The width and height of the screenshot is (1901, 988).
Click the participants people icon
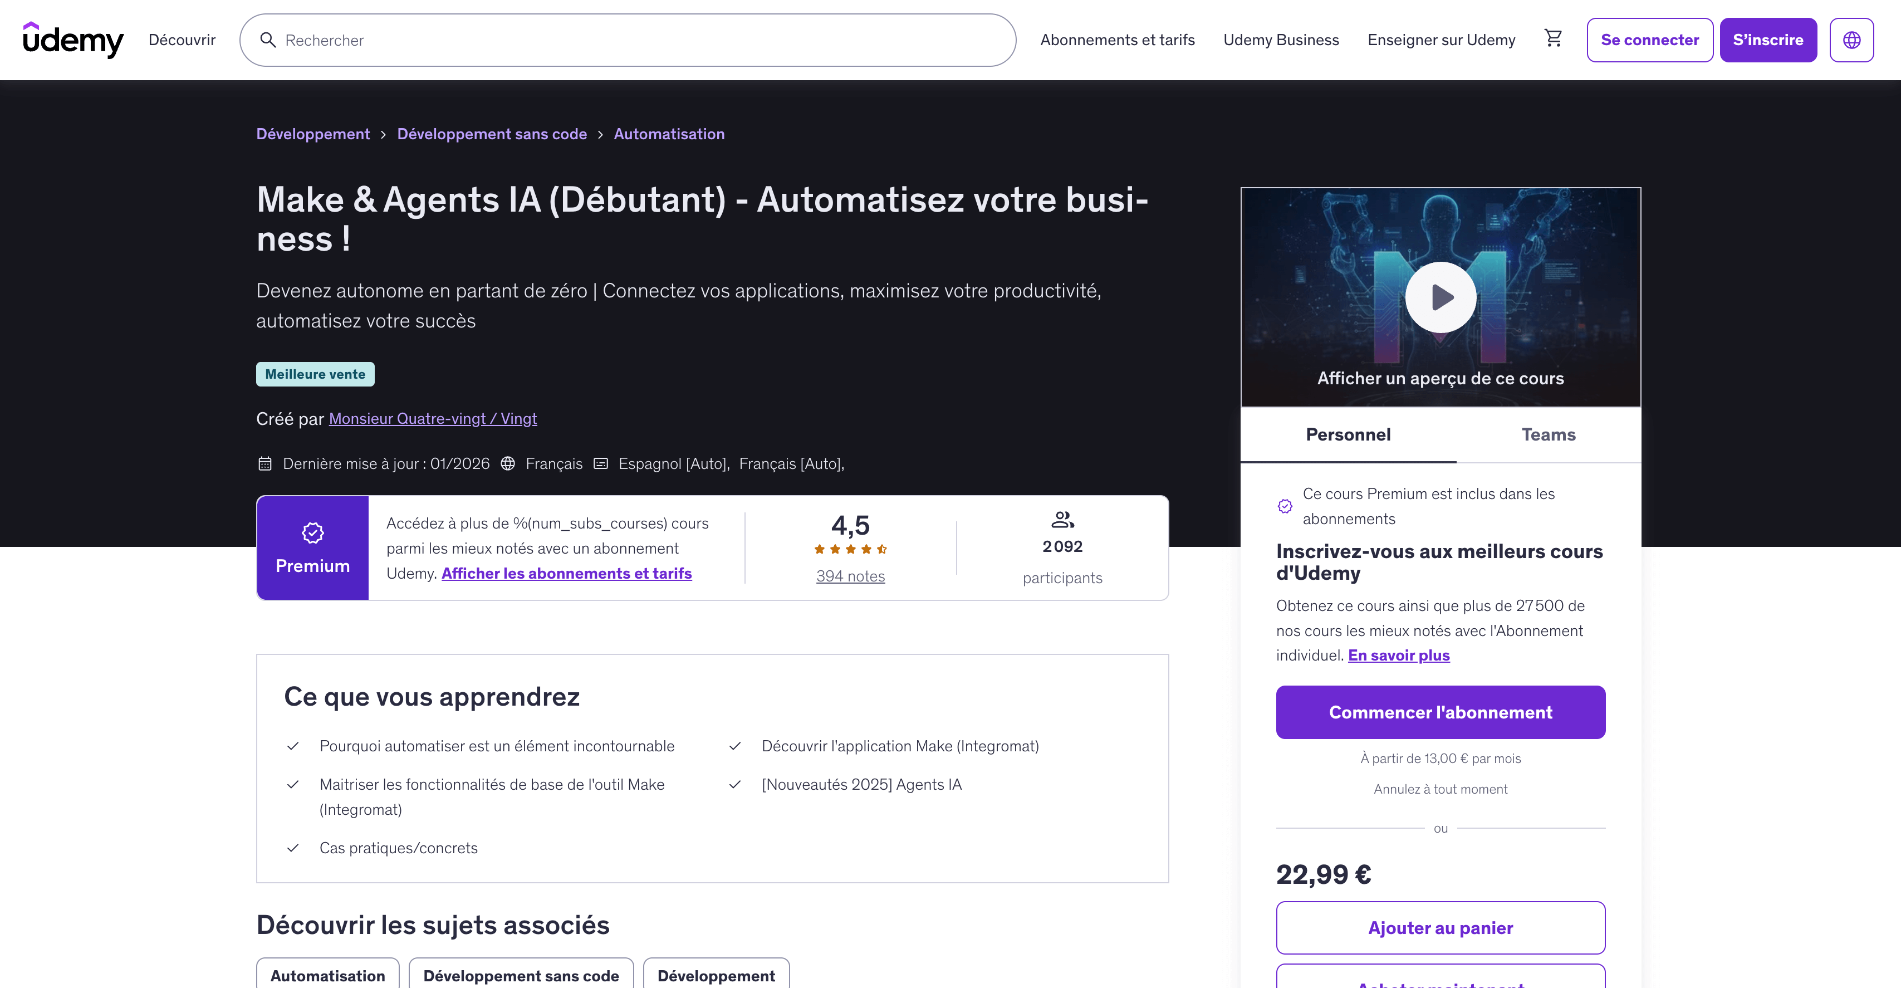pos(1062,520)
